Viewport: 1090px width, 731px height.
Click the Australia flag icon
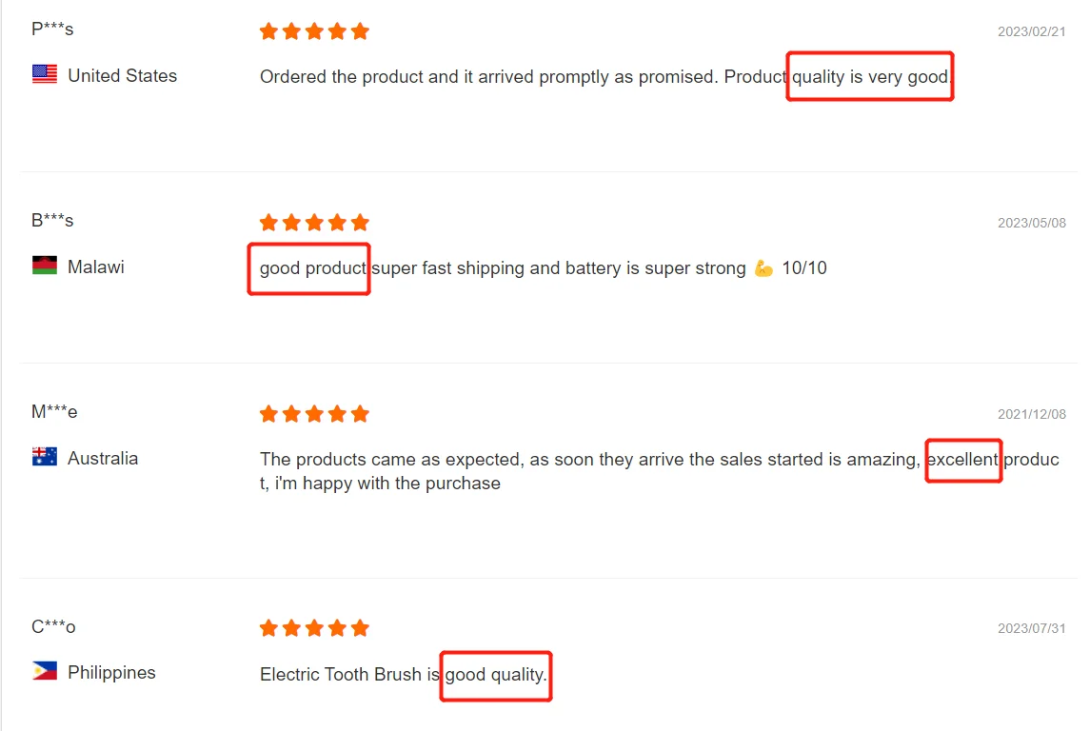pyautogui.click(x=45, y=458)
